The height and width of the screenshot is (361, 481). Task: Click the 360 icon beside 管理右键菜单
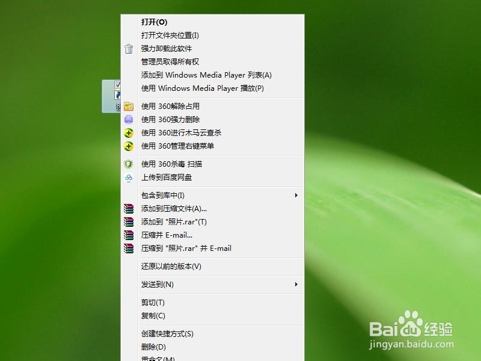point(129,146)
